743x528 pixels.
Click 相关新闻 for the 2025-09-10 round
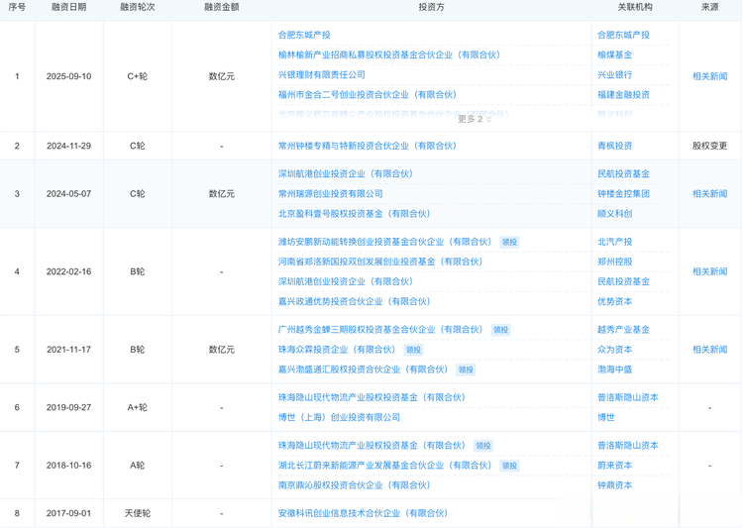pos(709,76)
